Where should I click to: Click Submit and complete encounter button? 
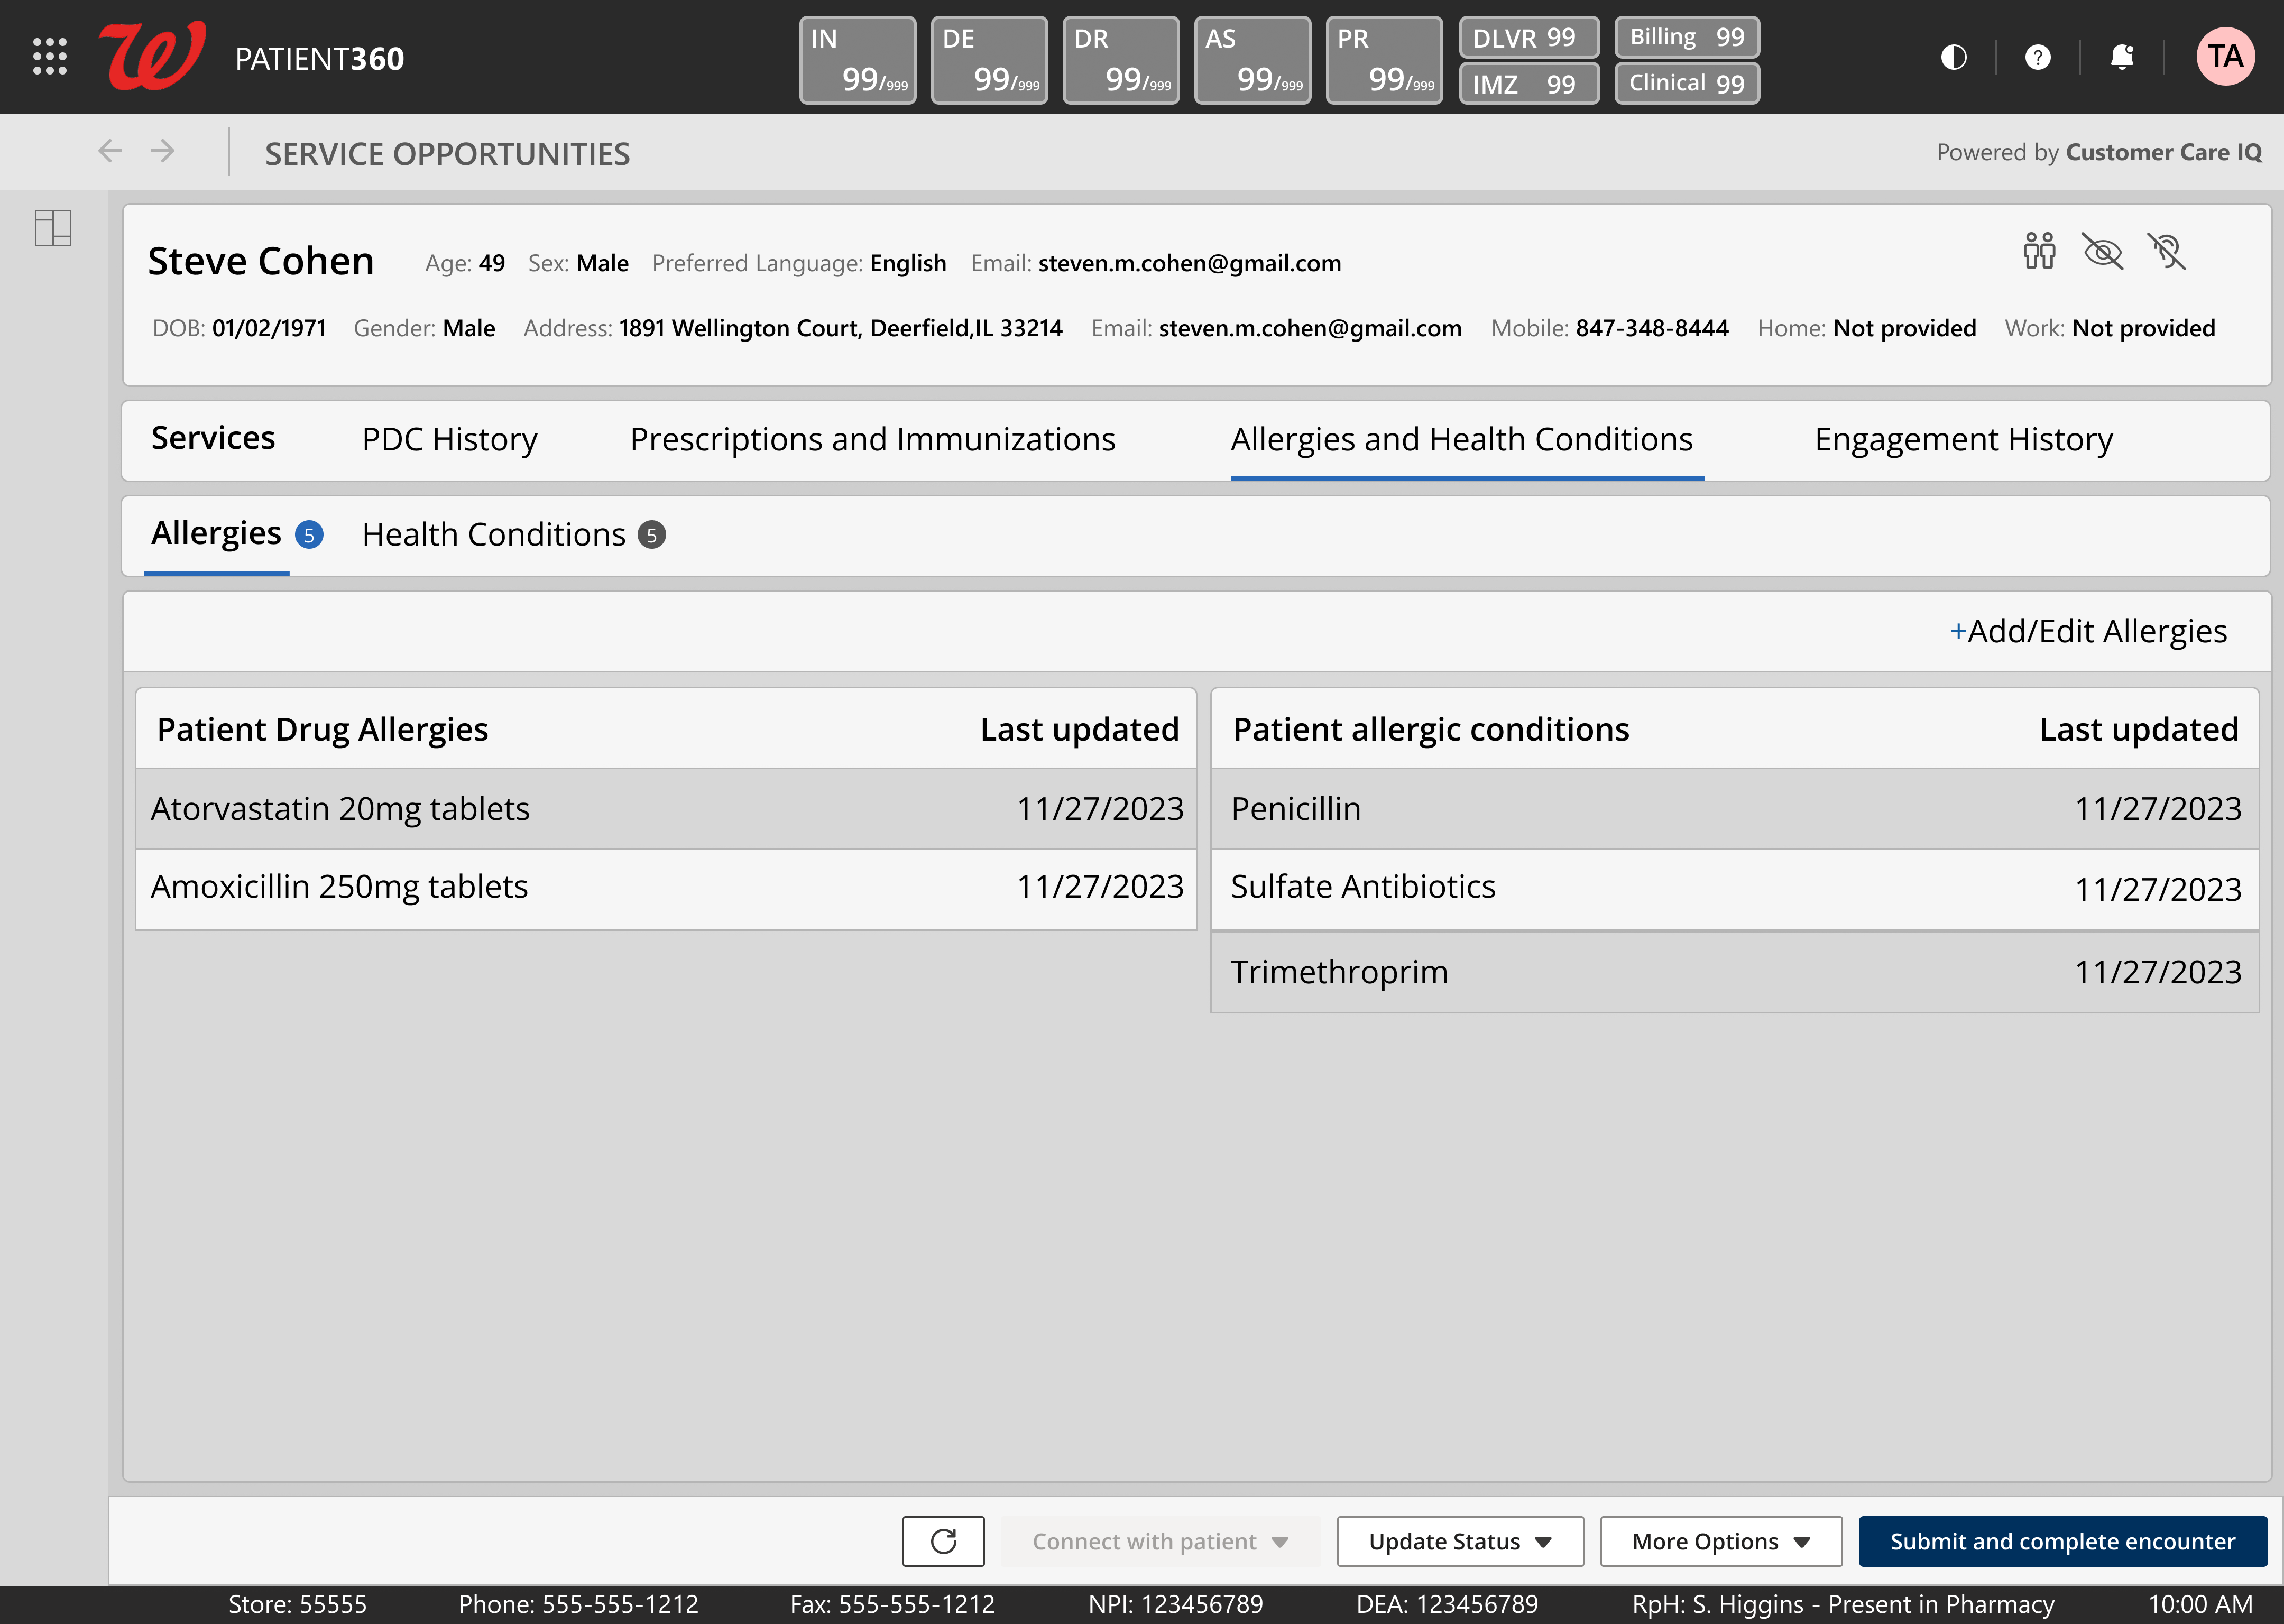click(2062, 1541)
